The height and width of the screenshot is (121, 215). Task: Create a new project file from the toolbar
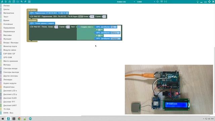(x=6, y=2)
